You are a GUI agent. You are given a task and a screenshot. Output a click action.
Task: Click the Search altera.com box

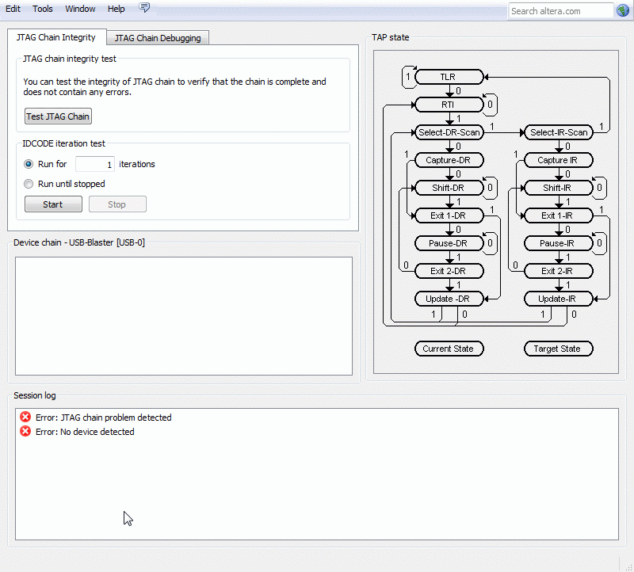tap(560, 11)
